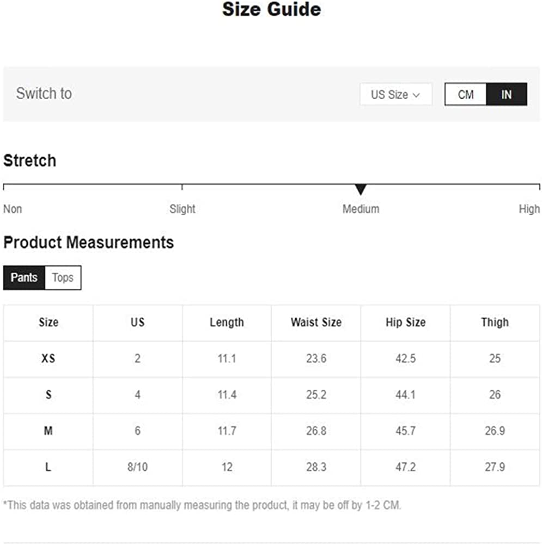Click the Waist Size column header
This screenshot has width=542, height=545.
click(316, 323)
